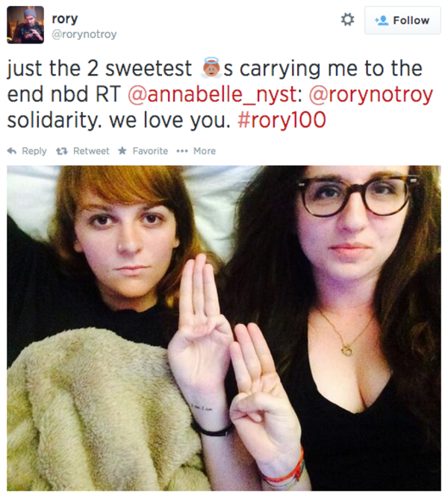The image size is (448, 498).
Task: Click the three-dot More icon
Action: point(182,151)
